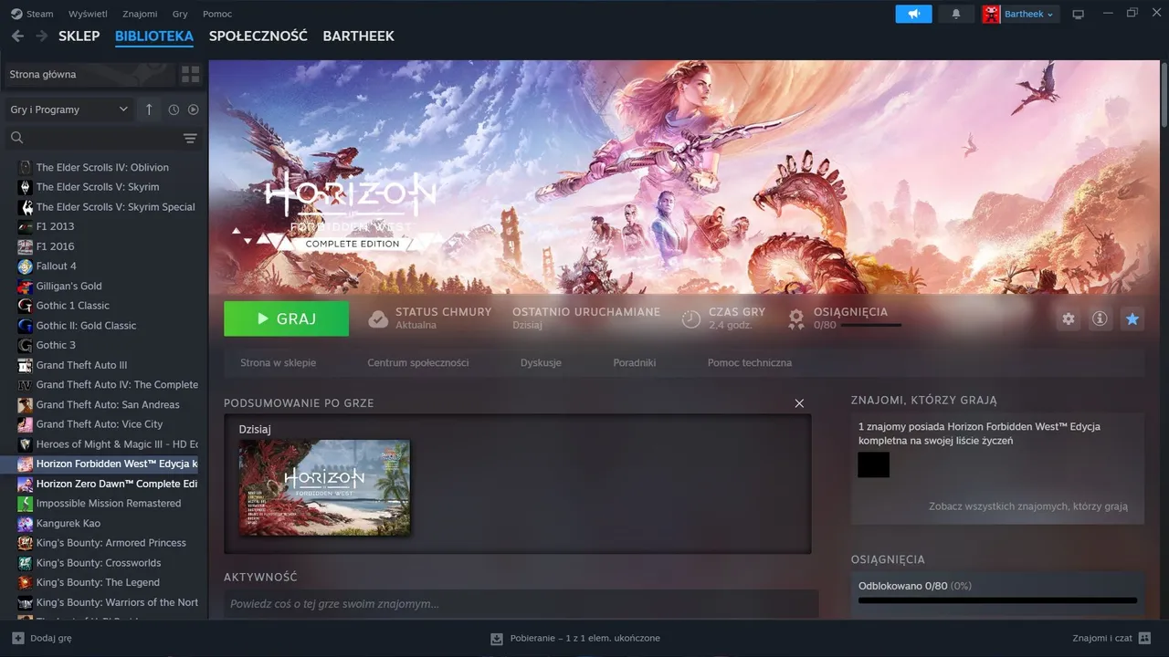
Task: Select Grand Theft Auto: Vice City
Action: point(100,424)
